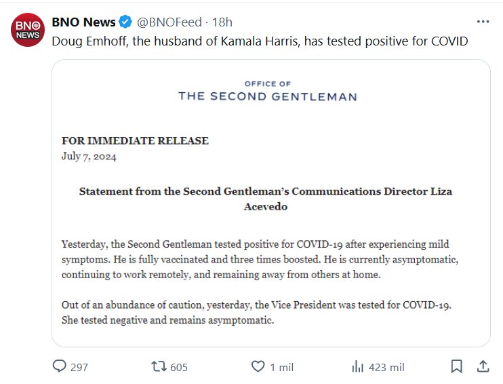Screen dimensions: 503x384
Task: Click the July 7, 2024 date in the release
Action: (x=89, y=157)
